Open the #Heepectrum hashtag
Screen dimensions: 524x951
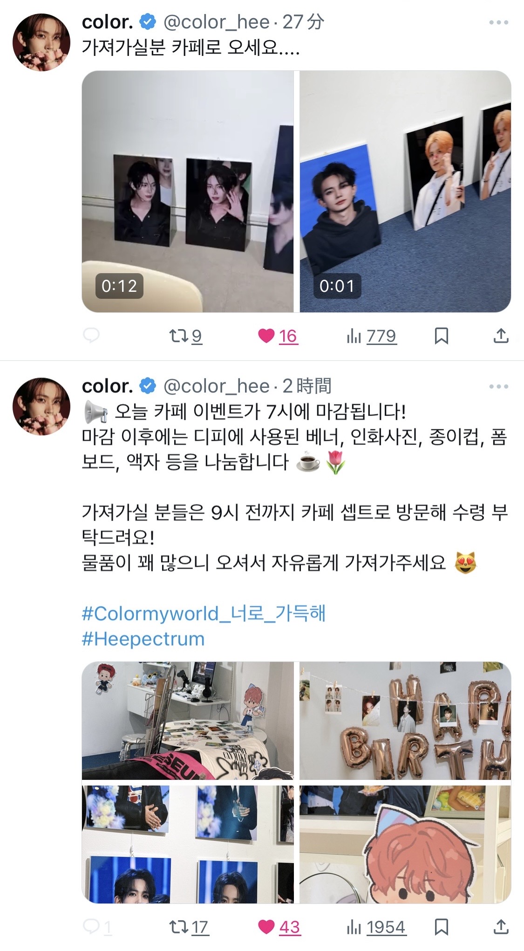coord(143,639)
